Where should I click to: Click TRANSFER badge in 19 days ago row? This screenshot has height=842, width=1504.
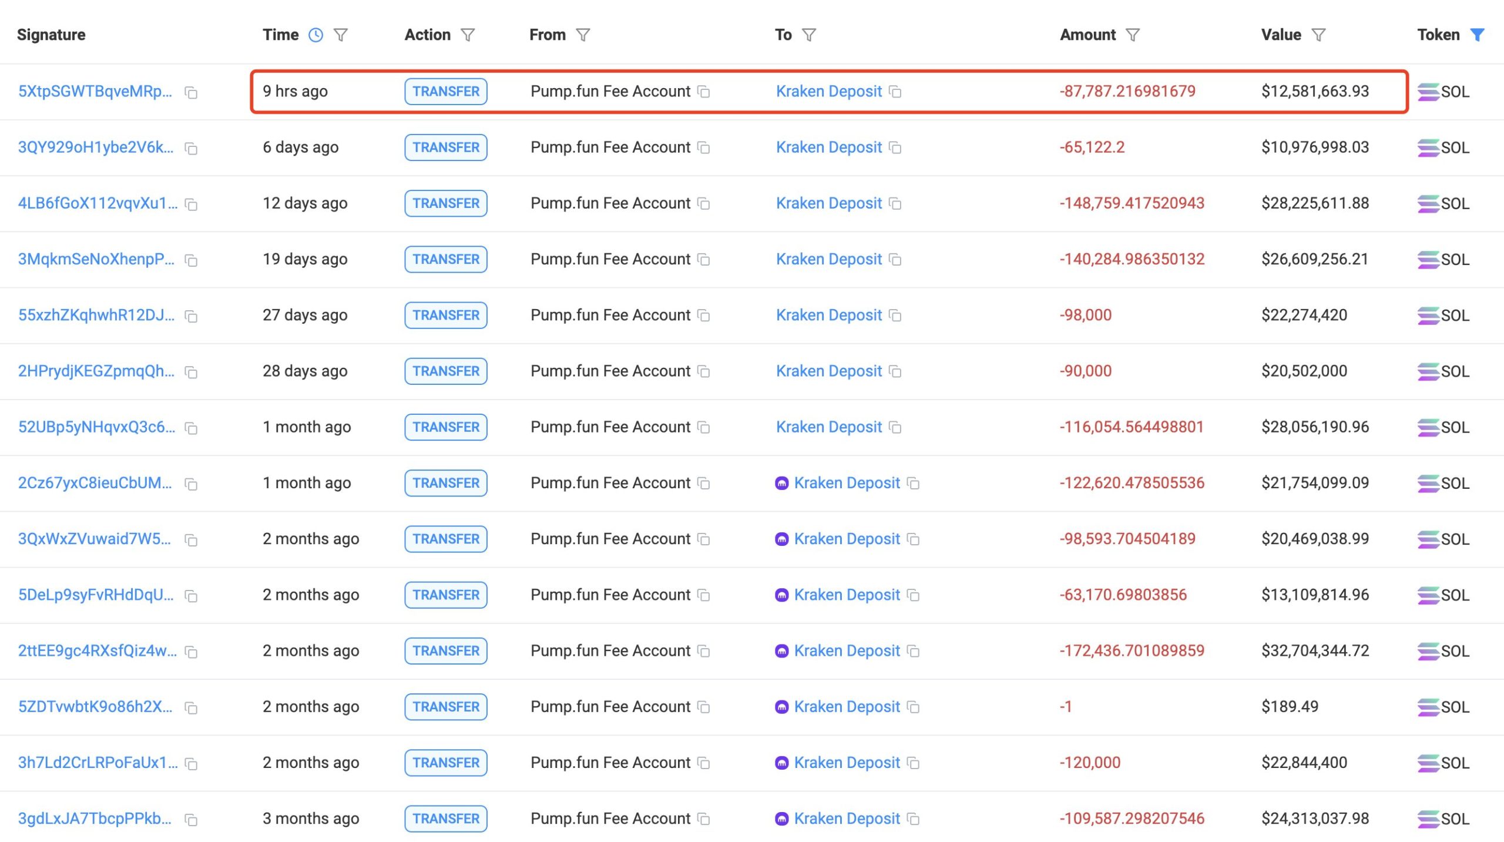tap(445, 259)
